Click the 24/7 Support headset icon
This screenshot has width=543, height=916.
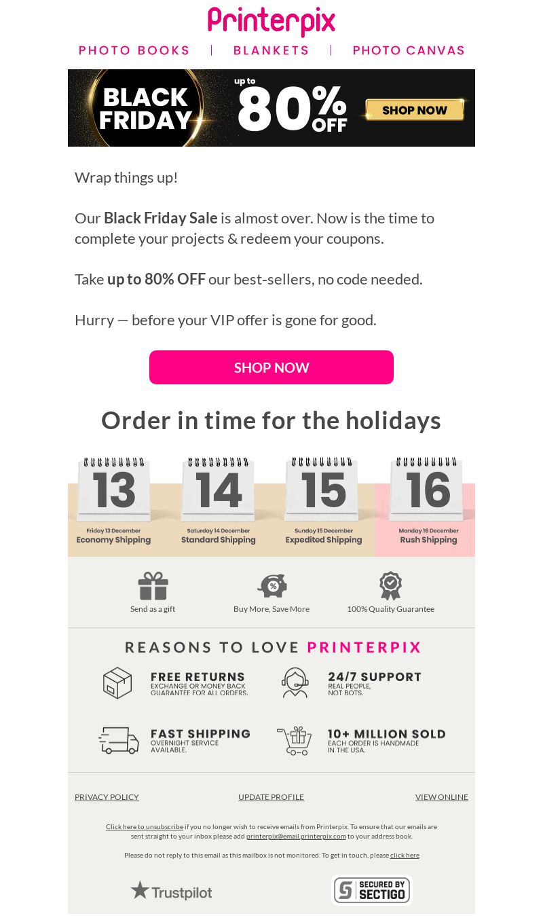click(295, 682)
